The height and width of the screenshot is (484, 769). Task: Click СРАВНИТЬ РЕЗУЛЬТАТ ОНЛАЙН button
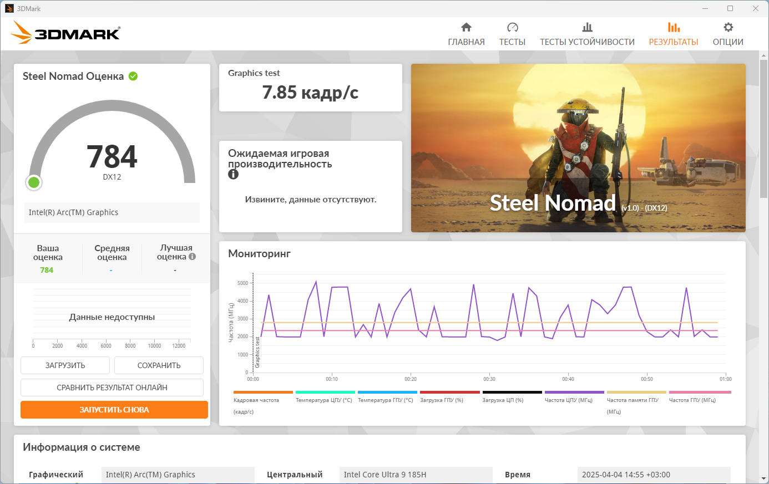click(x=112, y=388)
